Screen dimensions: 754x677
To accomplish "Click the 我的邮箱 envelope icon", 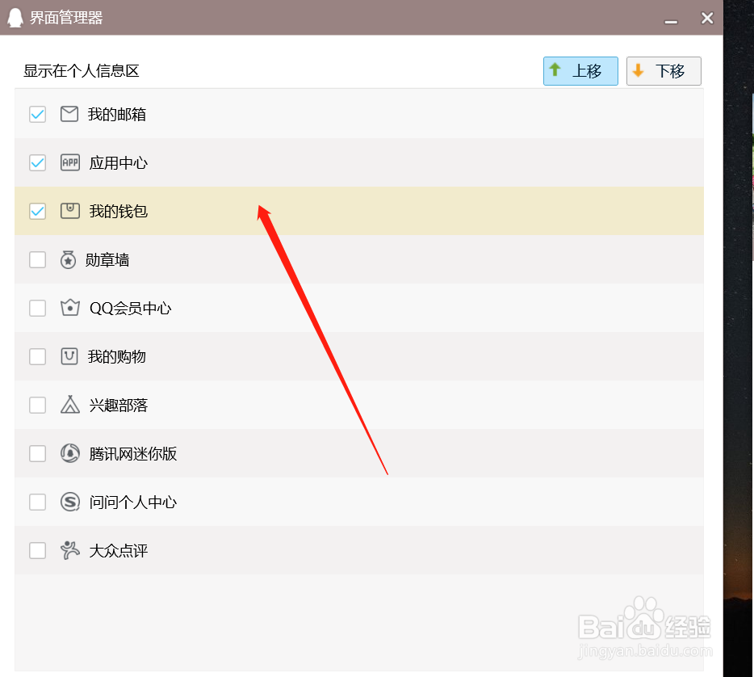I will pos(69,114).
